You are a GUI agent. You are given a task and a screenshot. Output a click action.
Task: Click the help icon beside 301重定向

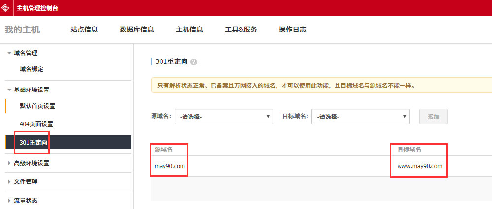pyautogui.click(x=194, y=62)
